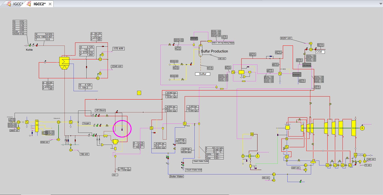Select the 75 kW value box
Viewport: 383px width, 195px height.
click(x=368, y=165)
